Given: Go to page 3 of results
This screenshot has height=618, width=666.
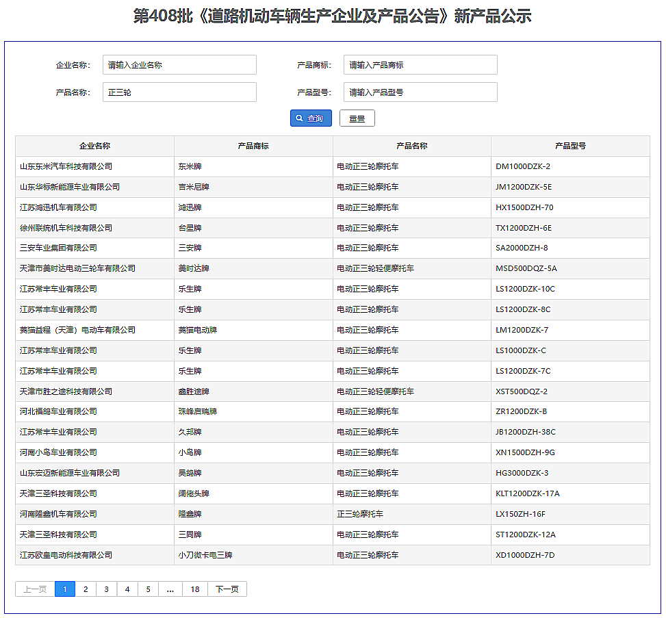Looking at the screenshot, I should click(107, 589).
